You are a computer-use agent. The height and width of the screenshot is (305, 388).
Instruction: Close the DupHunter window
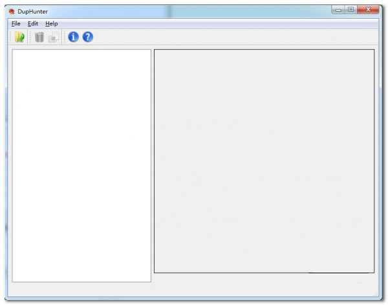pyautogui.click(x=368, y=10)
